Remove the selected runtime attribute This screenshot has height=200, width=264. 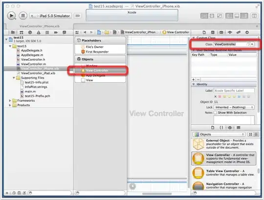tap(198, 79)
